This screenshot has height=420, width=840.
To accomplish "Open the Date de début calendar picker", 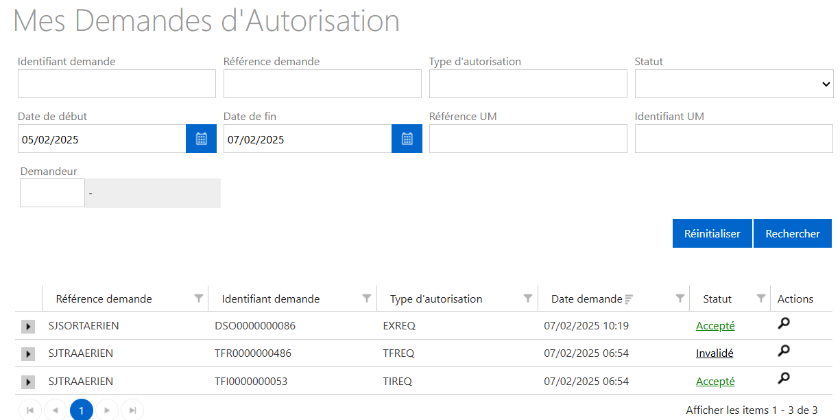I will (x=201, y=139).
